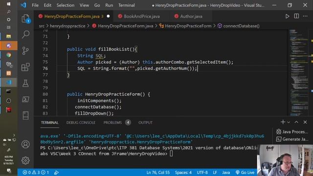Open the terminal launch profile dropdown
This screenshot has height=176, width=313.
(289, 122)
